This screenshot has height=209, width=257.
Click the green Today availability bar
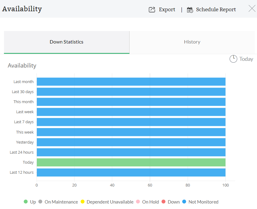[x=131, y=162]
